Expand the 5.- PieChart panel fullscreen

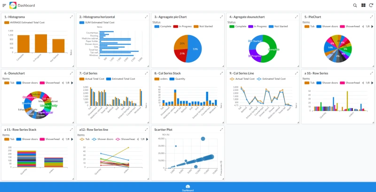click(371, 17)
